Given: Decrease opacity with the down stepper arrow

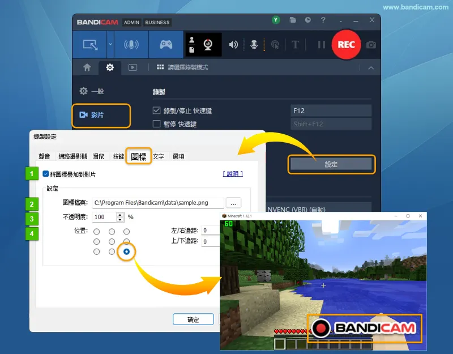Looking at the screenshot, I should coord(120,219).
